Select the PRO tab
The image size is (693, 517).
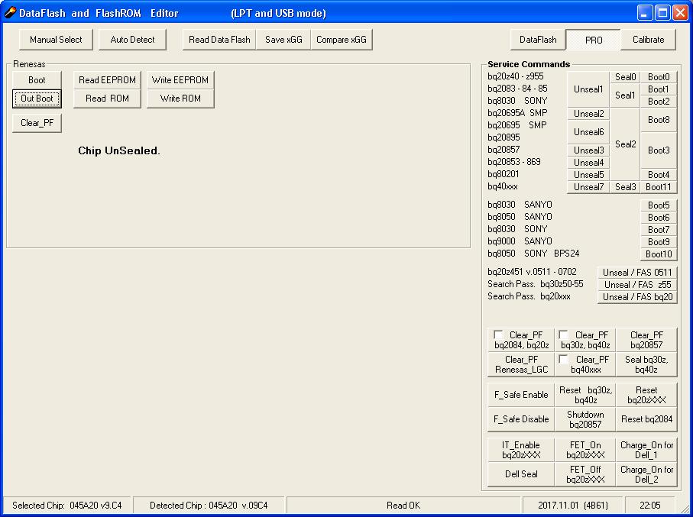point(593,40)
